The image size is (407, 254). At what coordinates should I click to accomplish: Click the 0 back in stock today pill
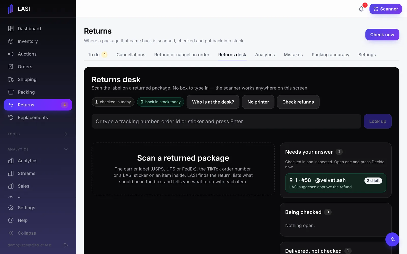161,102
